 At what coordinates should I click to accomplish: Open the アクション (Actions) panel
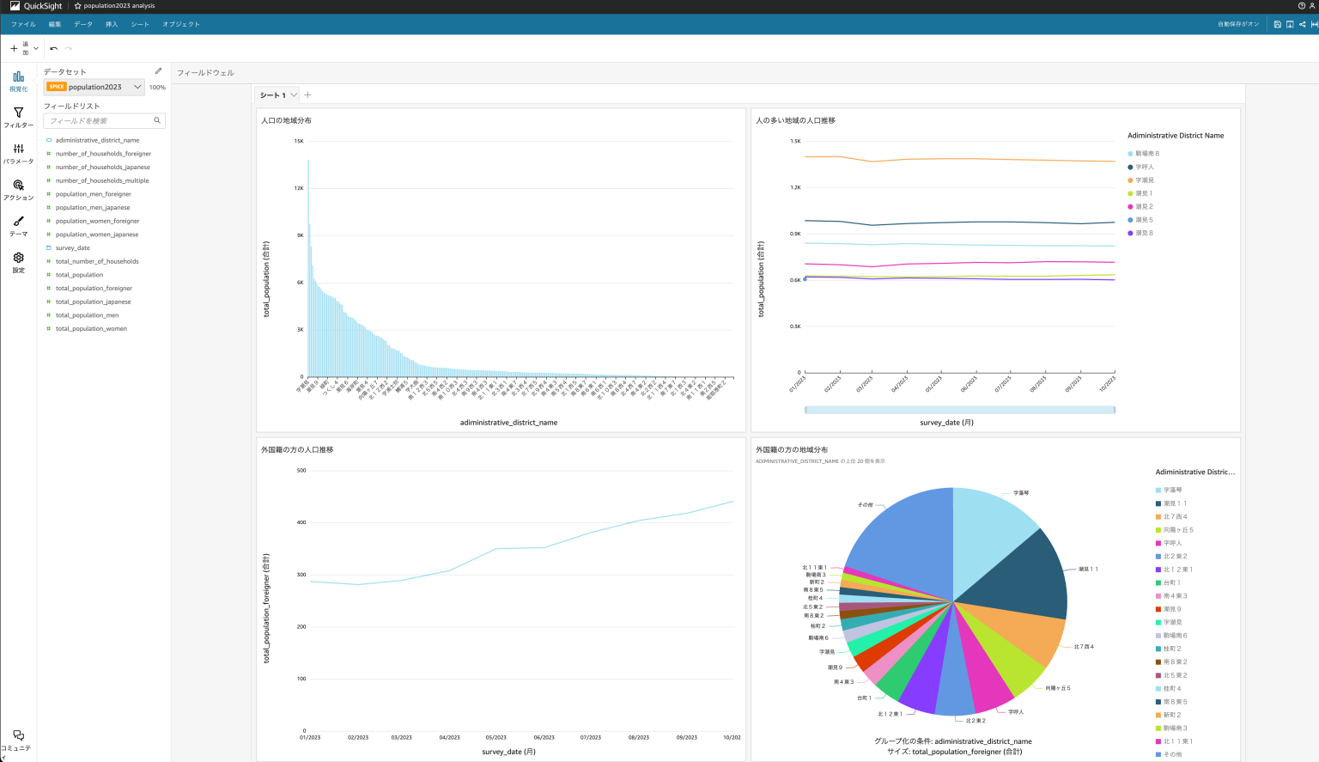[17, 190]
